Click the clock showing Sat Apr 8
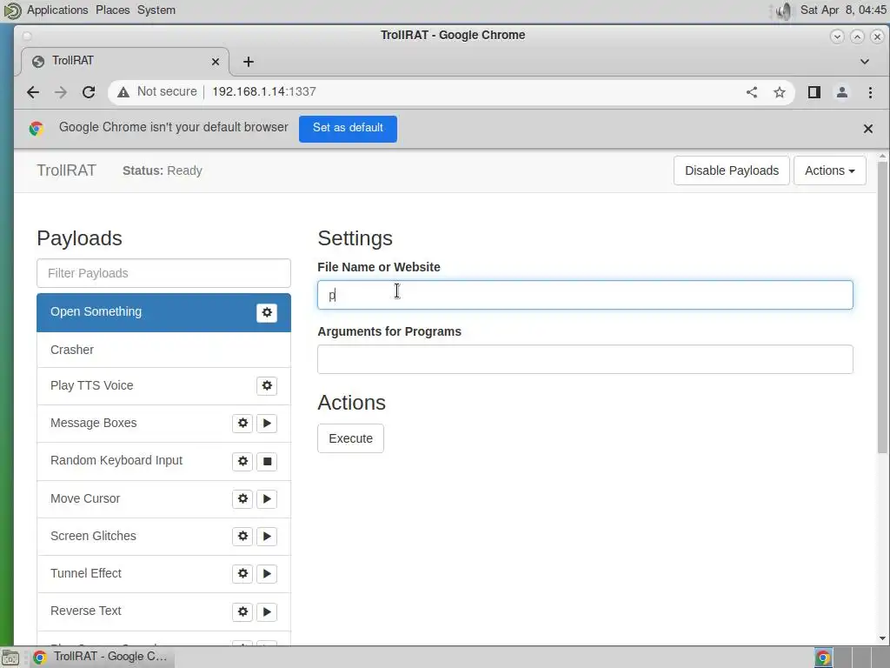Viewport: 890px width, 668px height. (x=843, y=10)
